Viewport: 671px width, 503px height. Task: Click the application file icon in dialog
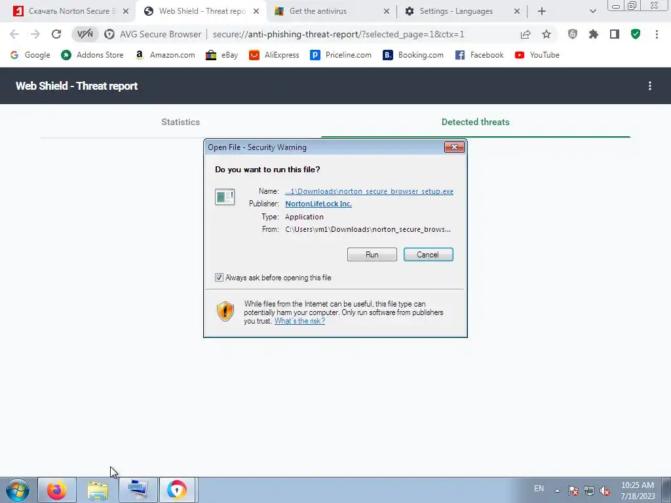(x=225, y=196)
